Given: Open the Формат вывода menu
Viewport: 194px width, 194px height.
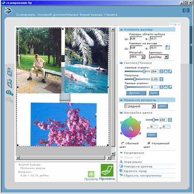Looking at the screenshot, I should tap(91, 15).
